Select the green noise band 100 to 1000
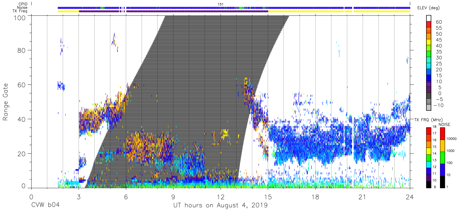This screenshot has width=461, height=213. [442, 157]
